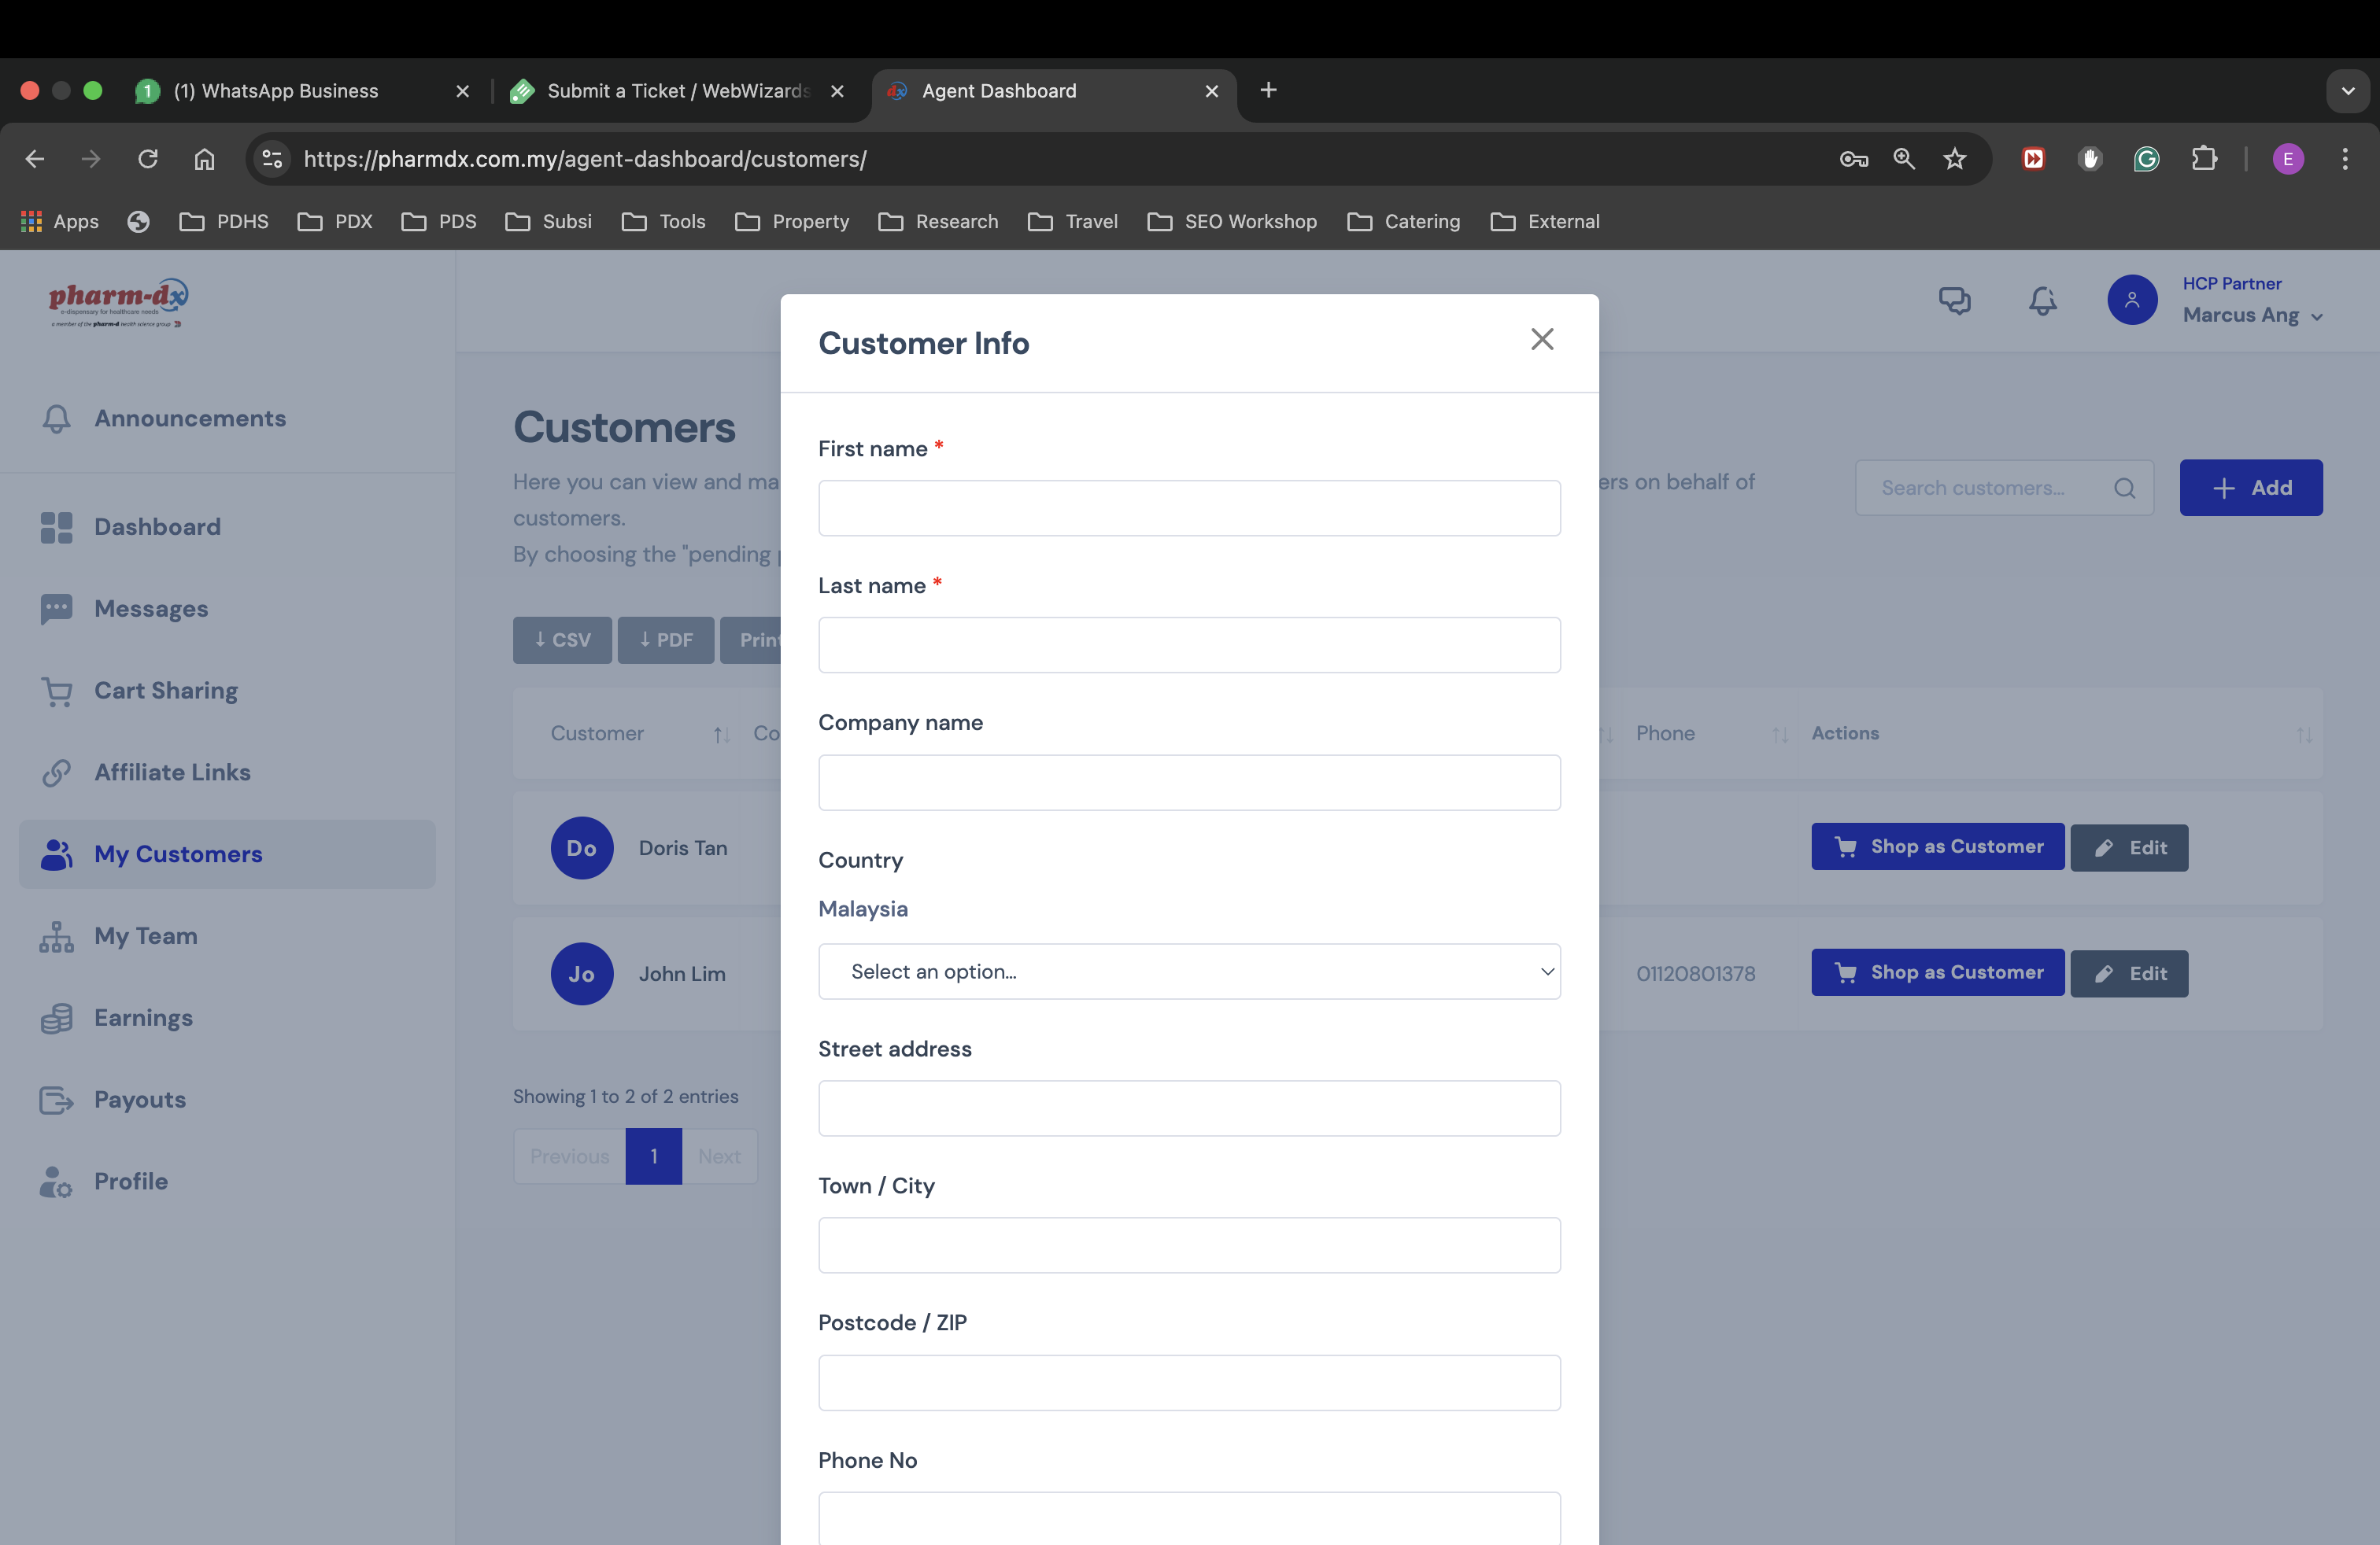2380x1545 pixels.
Task: Click the Add customer button
Action: coord(2250,488)
